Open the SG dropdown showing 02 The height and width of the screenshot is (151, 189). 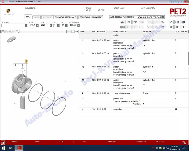(x=66, y=25)
